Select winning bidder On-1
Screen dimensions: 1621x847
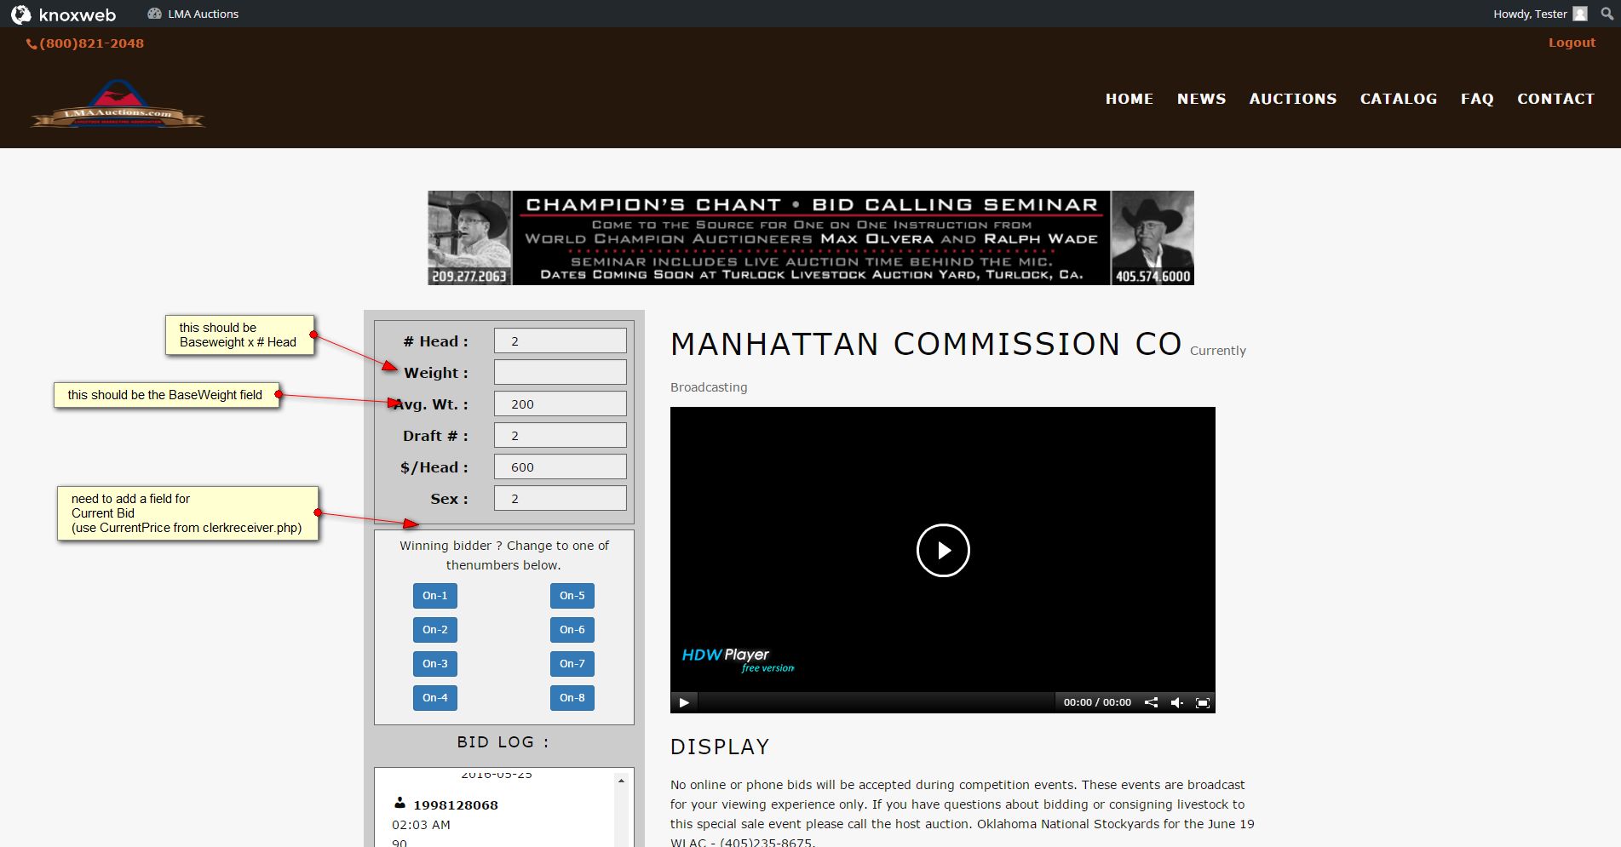coord(435,596)
